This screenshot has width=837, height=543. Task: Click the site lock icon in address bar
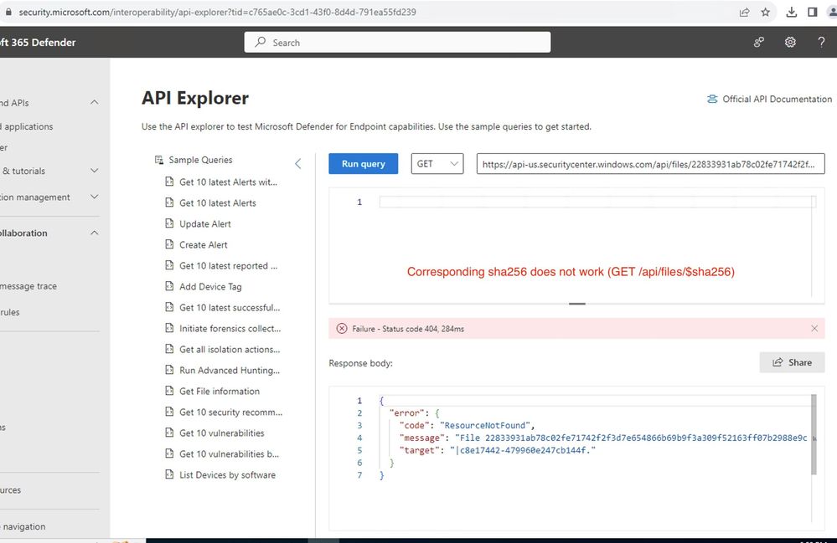pos(8,12)
